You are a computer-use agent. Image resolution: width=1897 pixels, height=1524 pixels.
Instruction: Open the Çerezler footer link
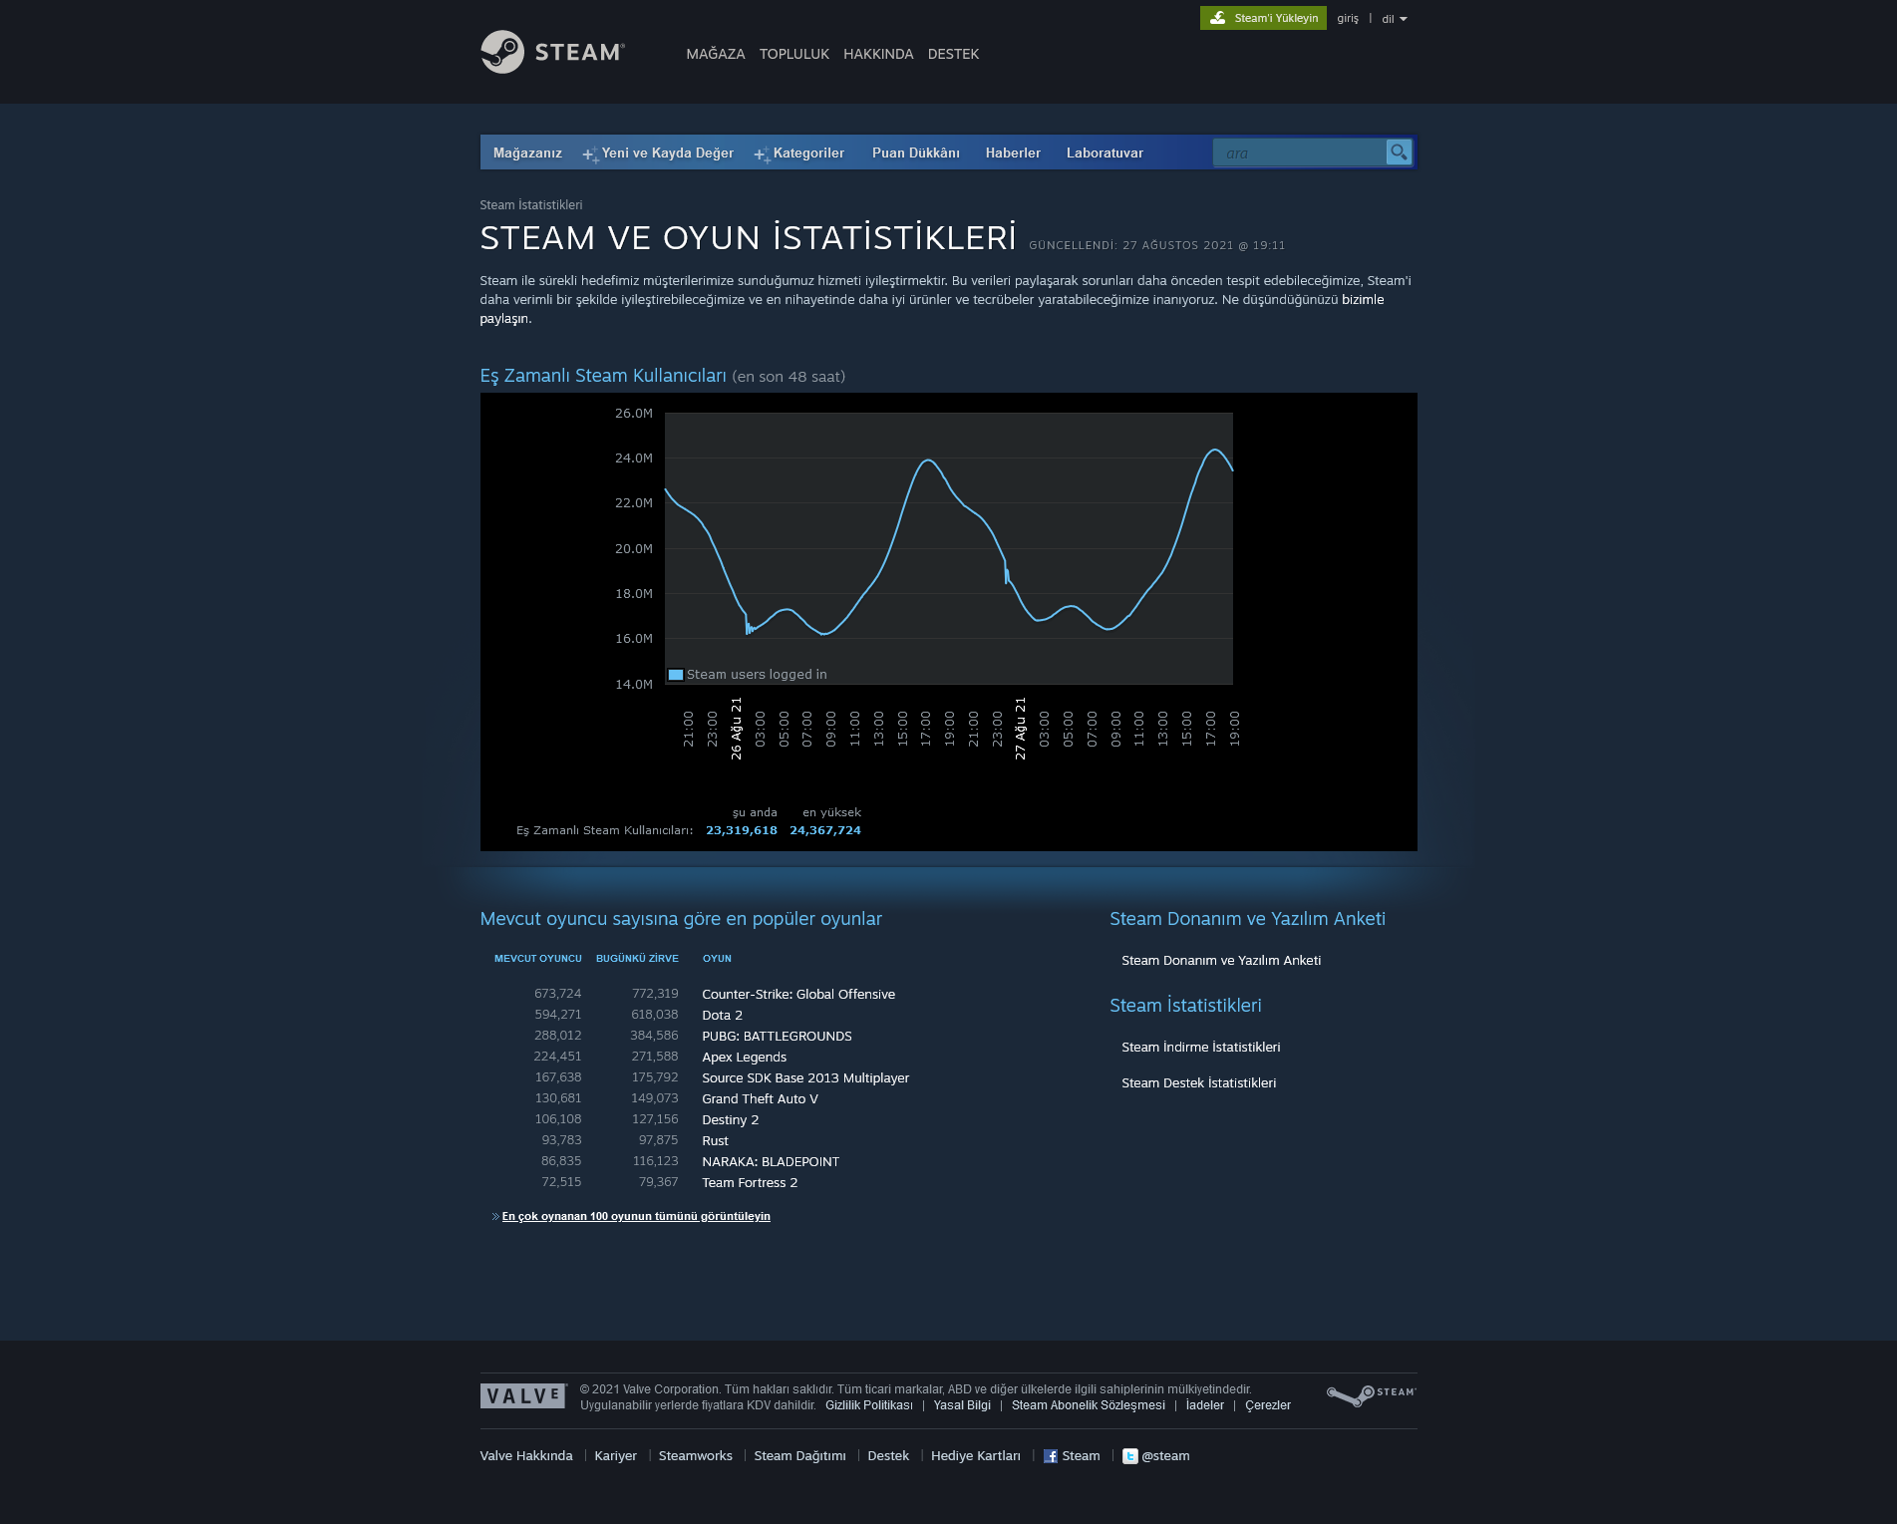click(1268, 1405)
